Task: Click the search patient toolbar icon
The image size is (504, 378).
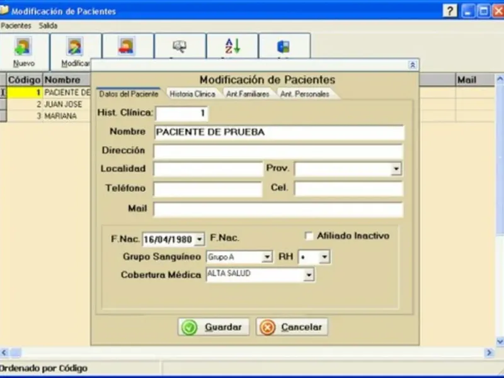Action: click(180, 47)
